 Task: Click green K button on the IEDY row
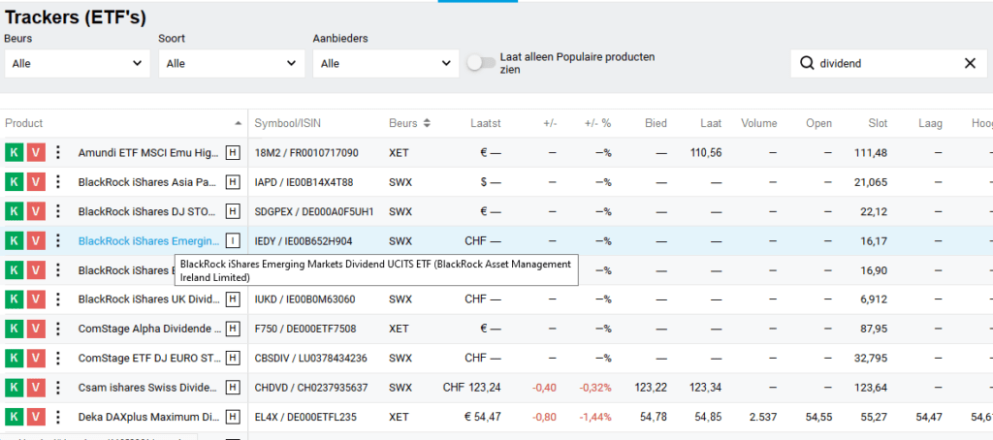click(14, 240)
